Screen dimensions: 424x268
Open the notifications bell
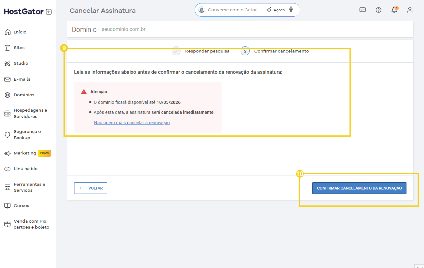pyautogui.click(x=394, y=10)
